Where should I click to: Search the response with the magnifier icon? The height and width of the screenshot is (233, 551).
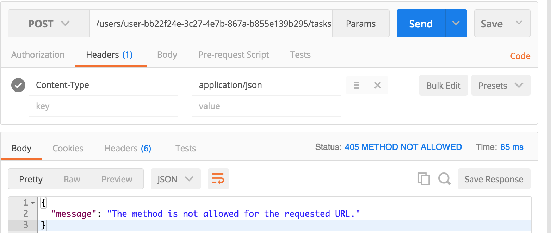(x=444, y=179)
